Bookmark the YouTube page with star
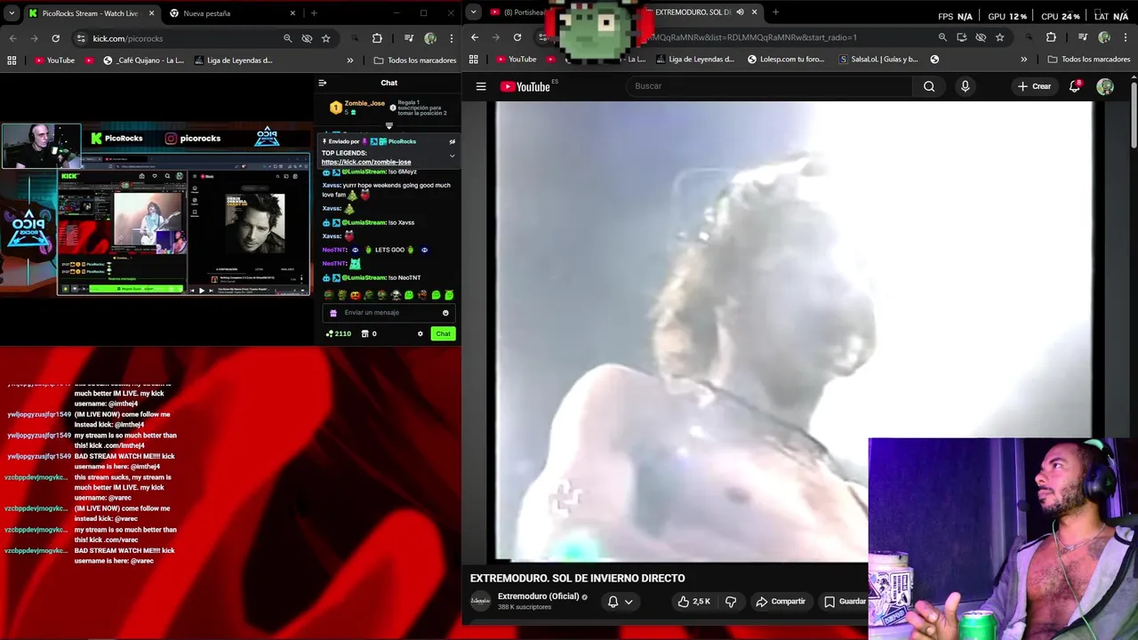The image size is (1138, 640). point(1000,37)
